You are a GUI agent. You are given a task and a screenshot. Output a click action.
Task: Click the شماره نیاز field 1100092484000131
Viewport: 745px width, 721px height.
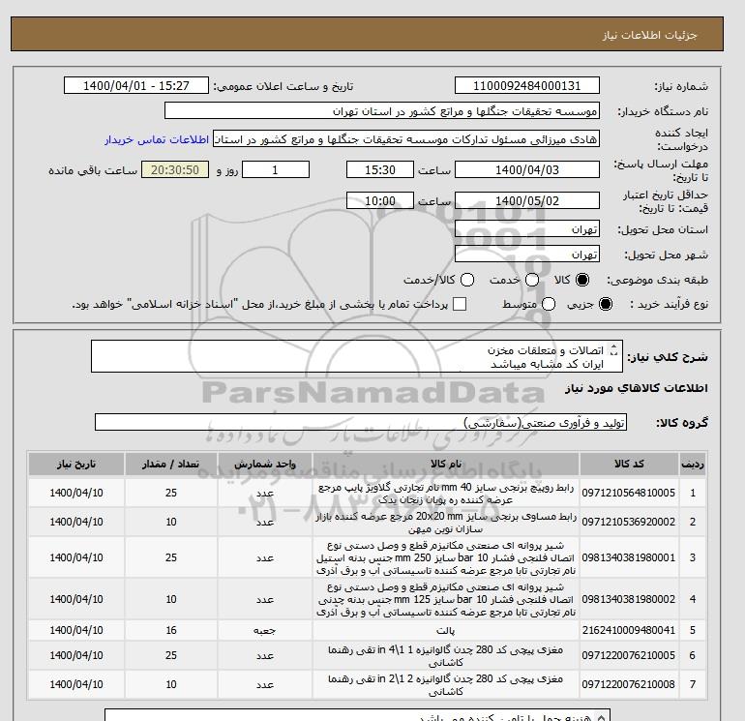point(527,85)
